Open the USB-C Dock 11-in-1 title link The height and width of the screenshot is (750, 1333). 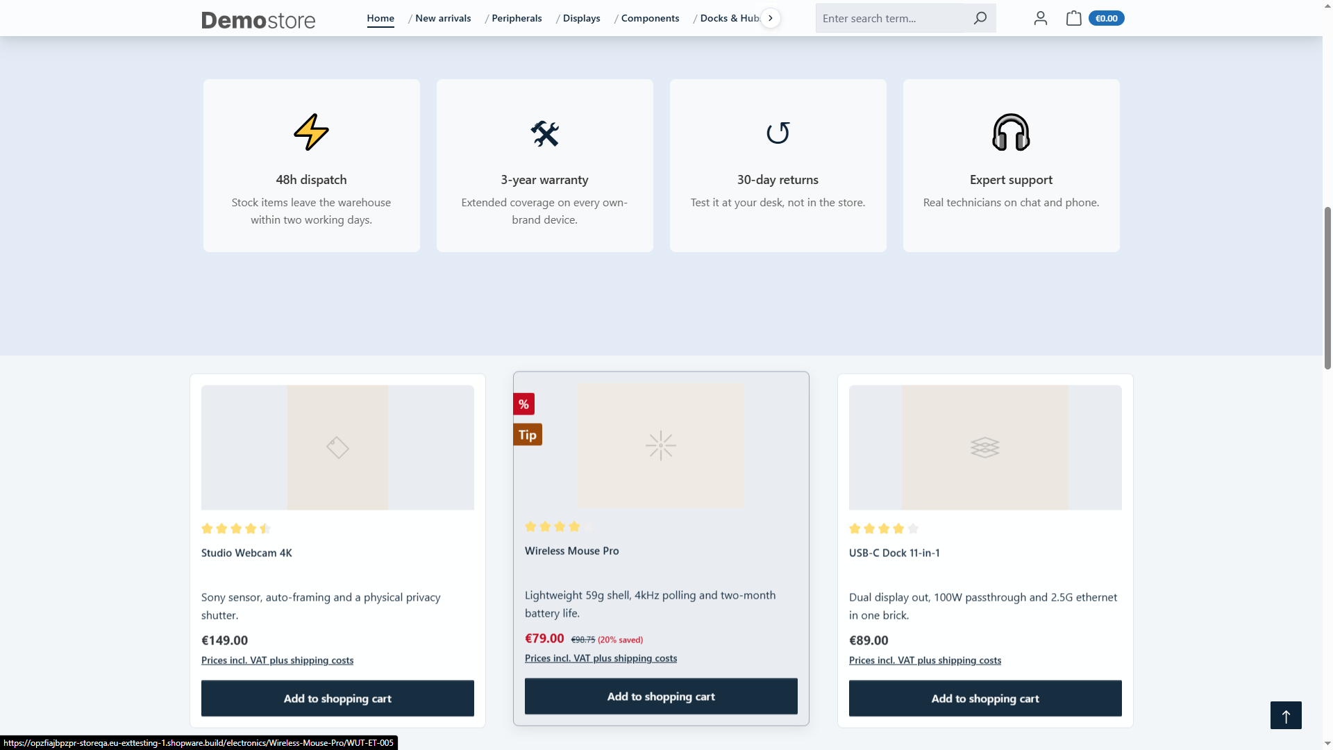894,553
